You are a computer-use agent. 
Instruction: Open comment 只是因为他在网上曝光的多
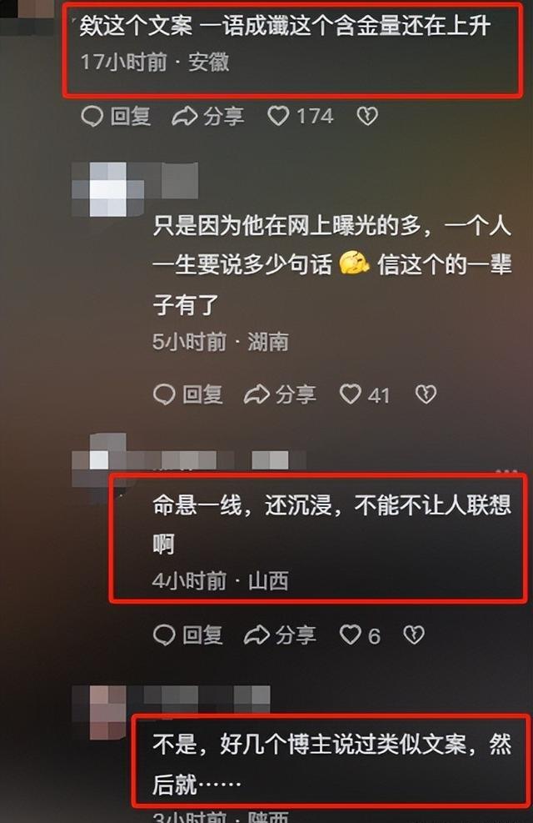click(332, 265)
